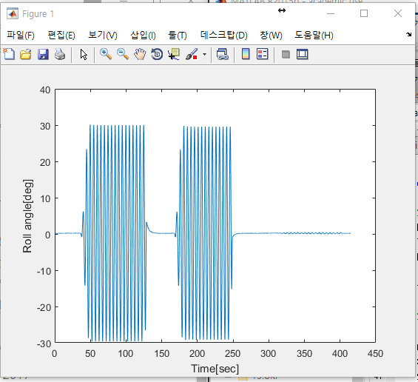Select the Pan hand tool
Screen dimensions: 418x382
(140, 54)
